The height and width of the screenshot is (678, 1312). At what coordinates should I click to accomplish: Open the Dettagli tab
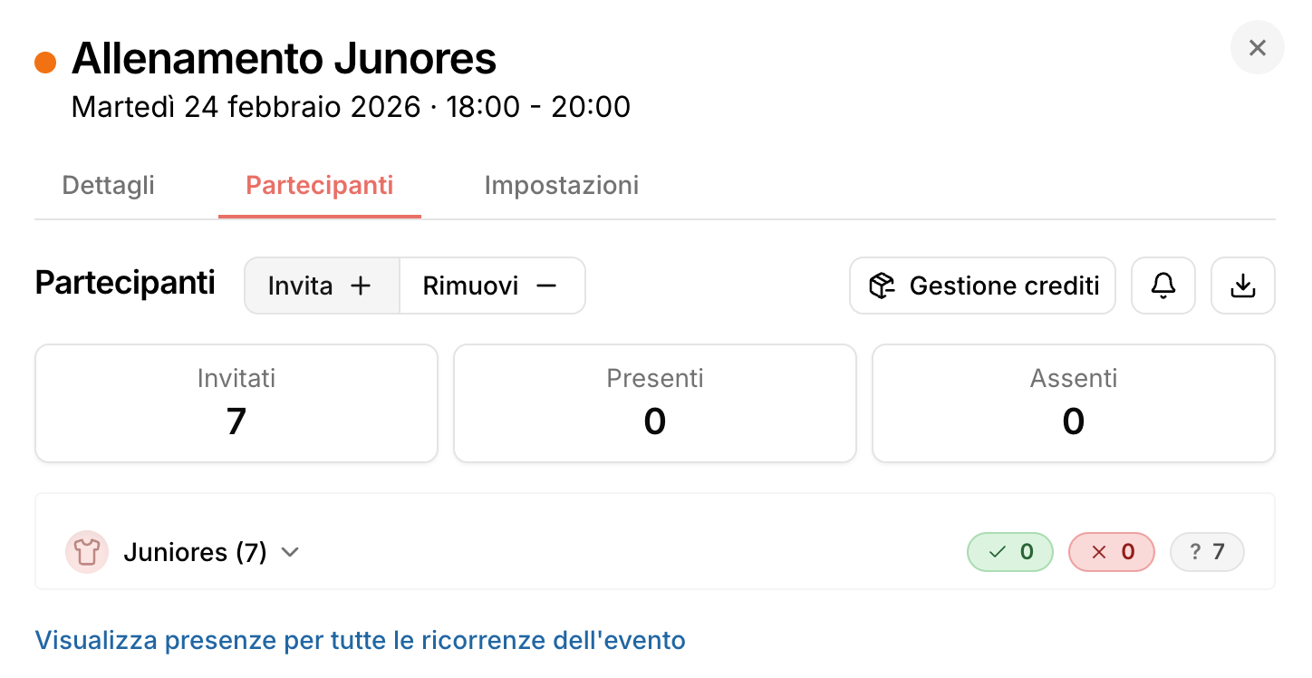(108, 186)
